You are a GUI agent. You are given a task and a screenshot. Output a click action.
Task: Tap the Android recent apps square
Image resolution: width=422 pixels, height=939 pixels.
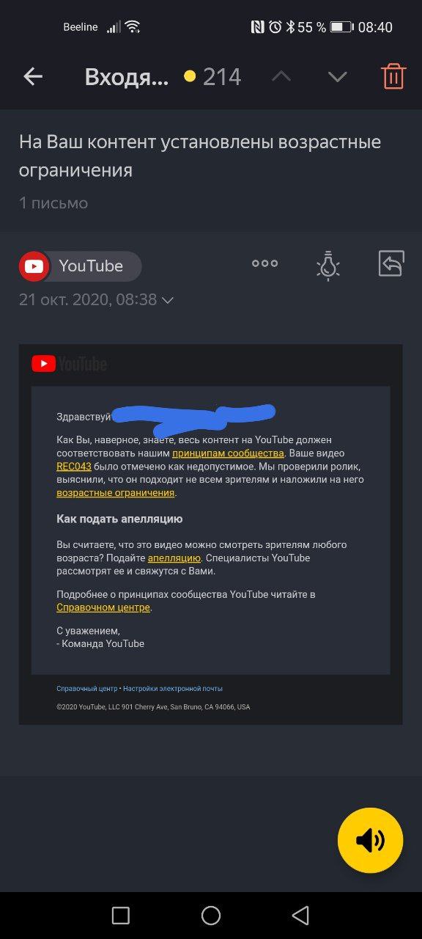pyautogui.click(x=121, y=915)
